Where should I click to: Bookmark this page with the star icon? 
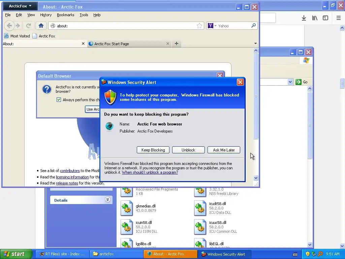[x=199, y=26]
